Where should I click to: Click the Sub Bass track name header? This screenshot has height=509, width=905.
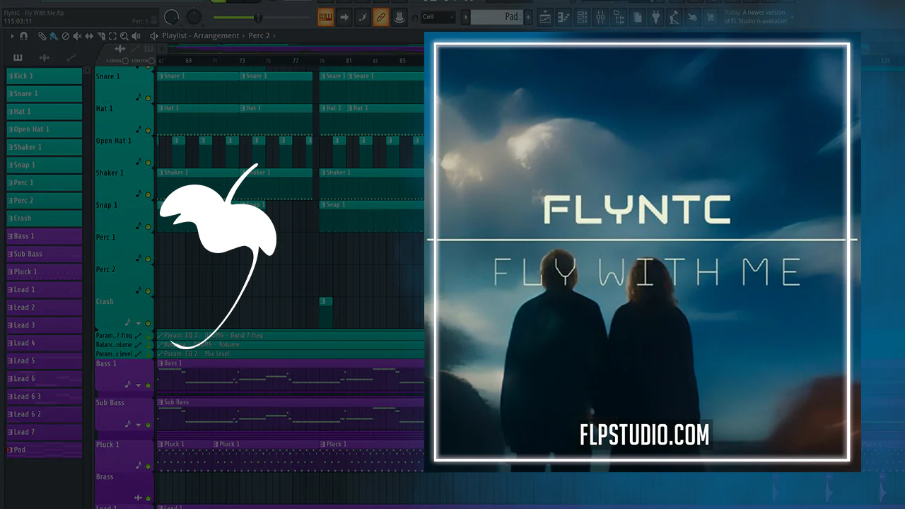click(x=110, y=403)
